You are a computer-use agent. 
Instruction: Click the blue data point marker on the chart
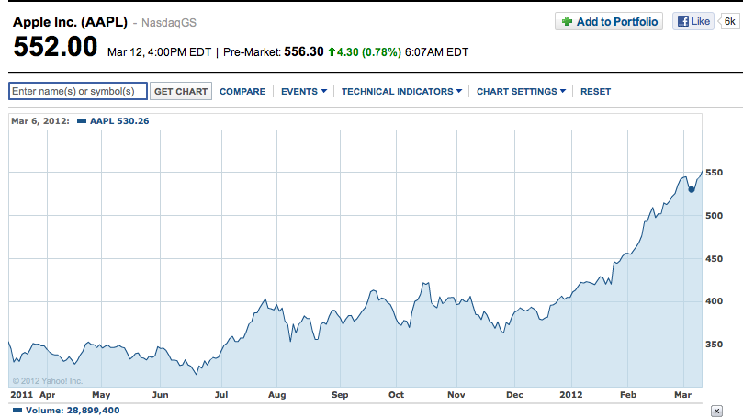click(692, 189)
